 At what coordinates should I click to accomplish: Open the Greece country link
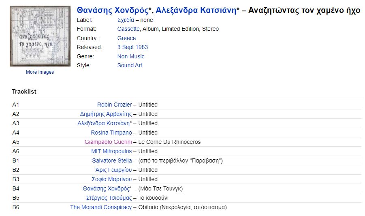126,38
